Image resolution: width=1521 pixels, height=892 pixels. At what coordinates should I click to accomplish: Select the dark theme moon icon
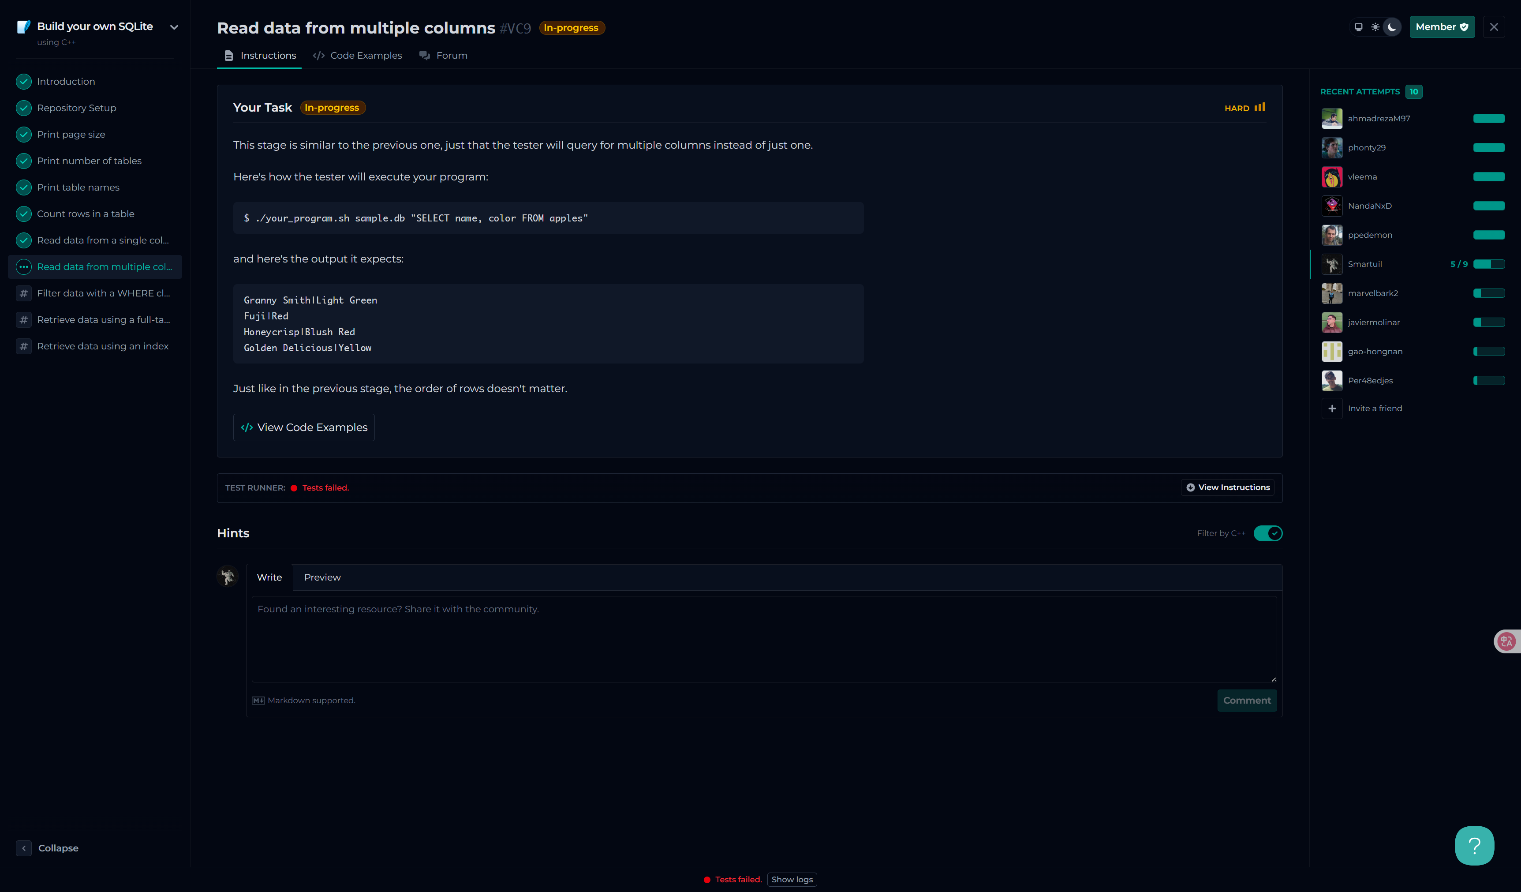point(1392,27)
